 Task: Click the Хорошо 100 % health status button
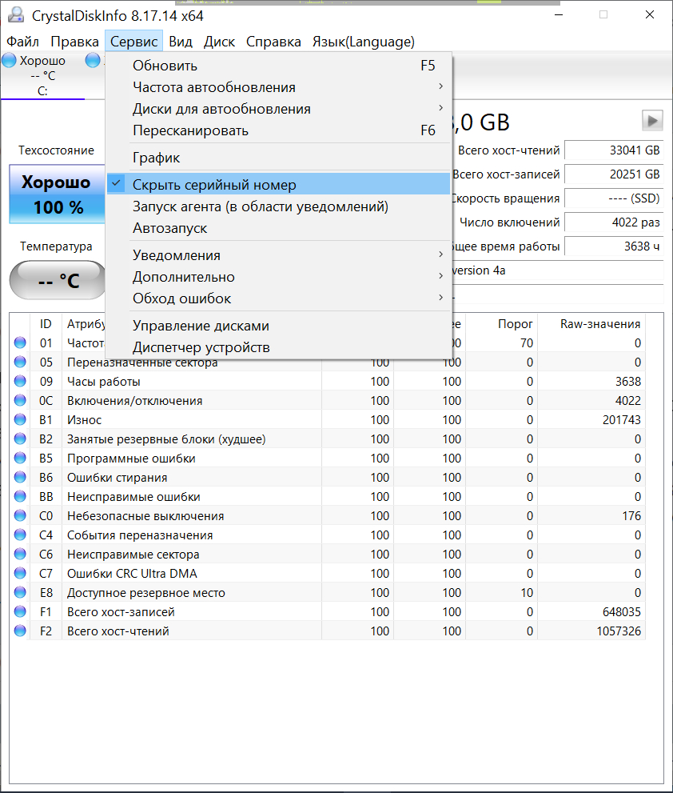pyautogui.click(x=57, y=194)
